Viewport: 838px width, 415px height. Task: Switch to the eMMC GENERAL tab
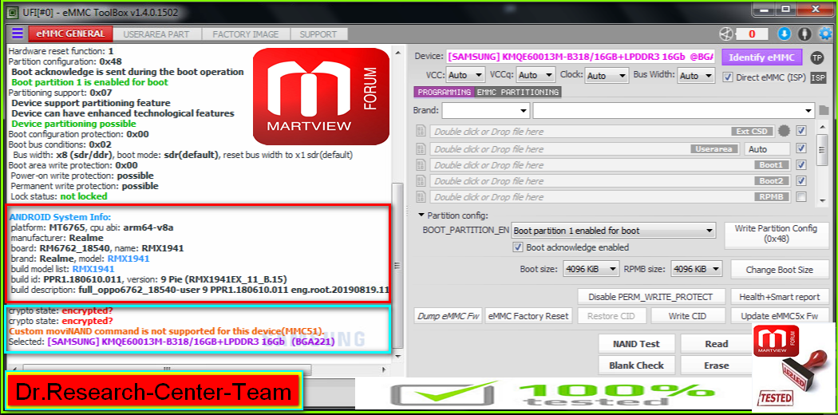71,34
